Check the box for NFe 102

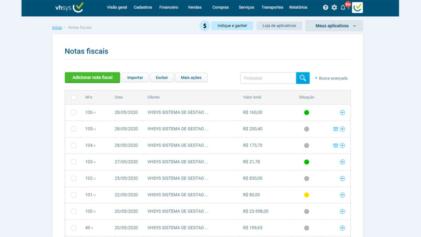click(74, 179)
